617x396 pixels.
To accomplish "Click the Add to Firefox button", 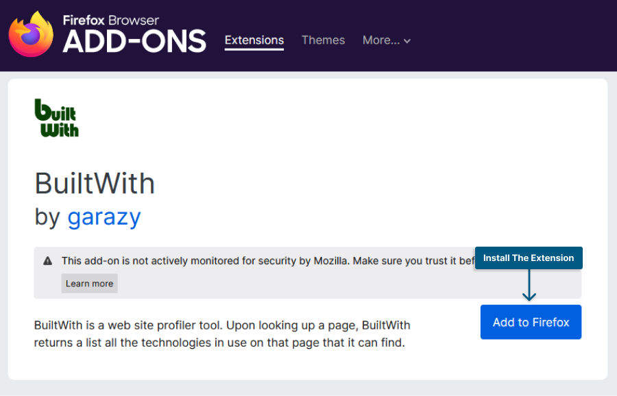I will coord(531,322).
